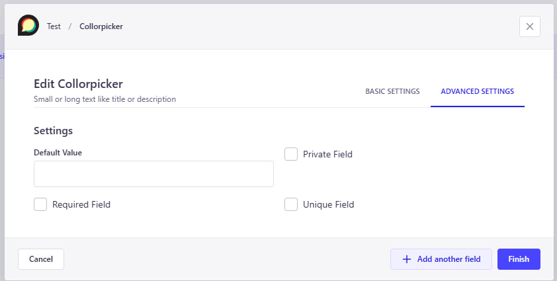Click the Collorpicker breadcrumb item
This screenshot has width=557, height=281.
(x=101, y=26)
